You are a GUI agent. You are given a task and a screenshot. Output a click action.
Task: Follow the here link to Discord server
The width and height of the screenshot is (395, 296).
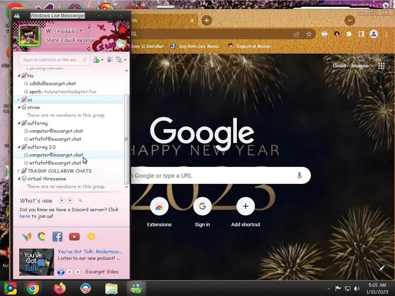25,216
